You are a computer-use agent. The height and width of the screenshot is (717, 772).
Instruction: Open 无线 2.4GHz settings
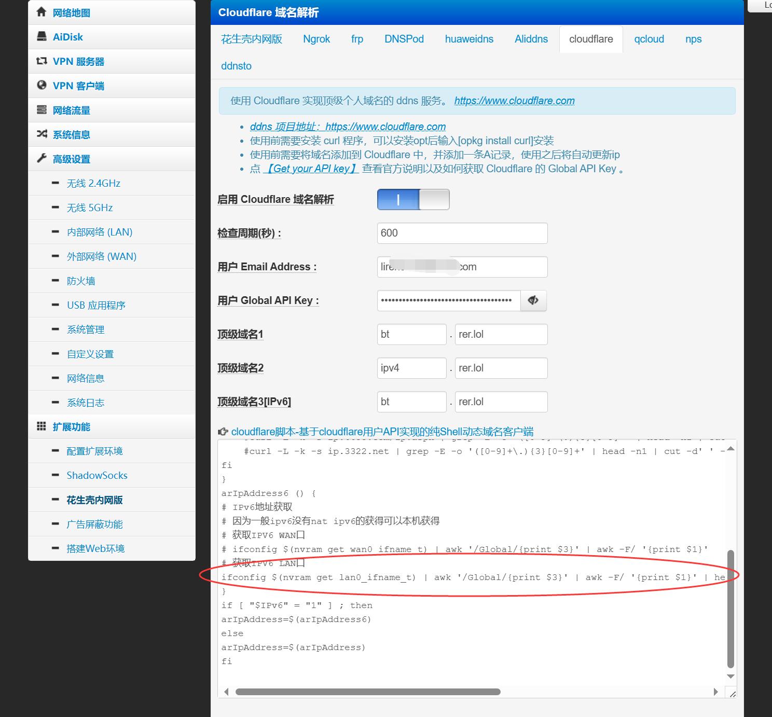112,183
